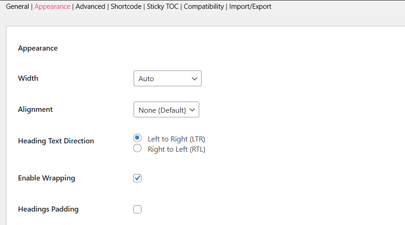Click the Heading Text Direction label
405x225 pixels.
[x=56, y=141]
